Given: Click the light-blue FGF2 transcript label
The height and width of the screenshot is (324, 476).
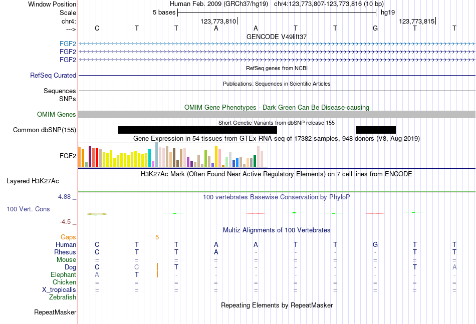Looking at the screenshot, I should pos(68,44).
